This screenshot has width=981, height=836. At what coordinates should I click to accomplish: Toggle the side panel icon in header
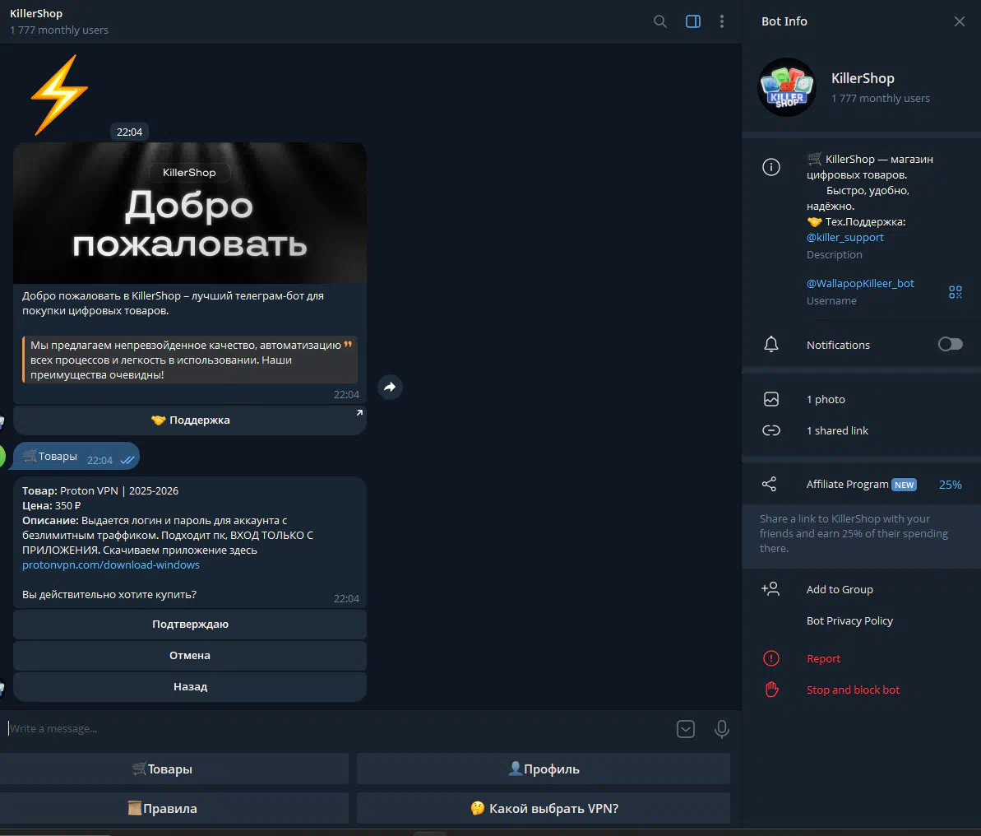[x=692, y=21]
